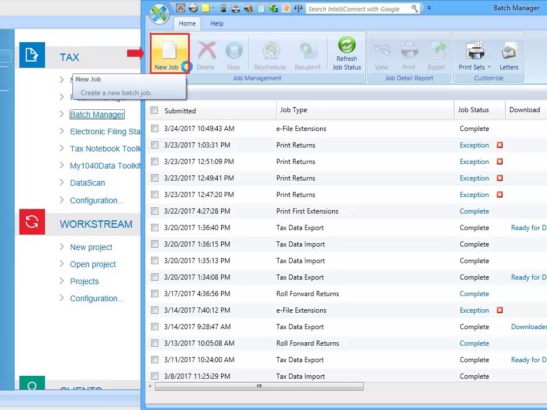The width and height of the screenshot is (547, 410).
Task: Click the calculator quick-access icon
Action: [223, 8]
